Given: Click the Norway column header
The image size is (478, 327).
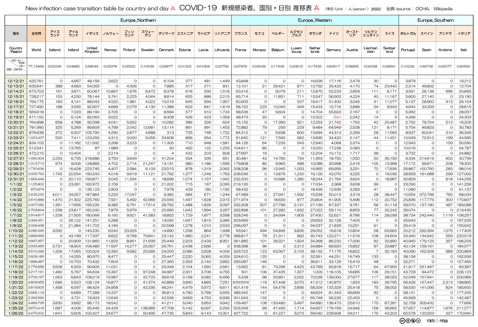Looking at the screenshot, I should [x=110, y=50].
